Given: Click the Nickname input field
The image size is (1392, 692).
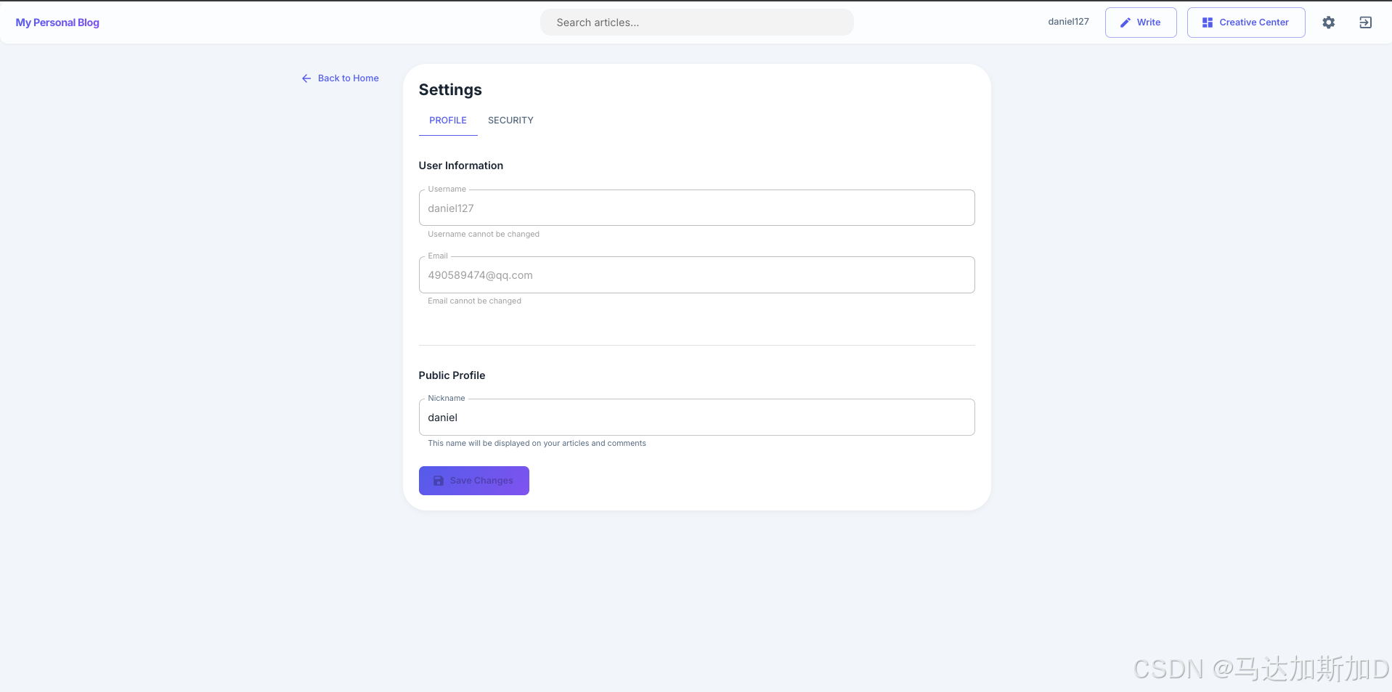Looking at the screenshot, I should (697, 418).
